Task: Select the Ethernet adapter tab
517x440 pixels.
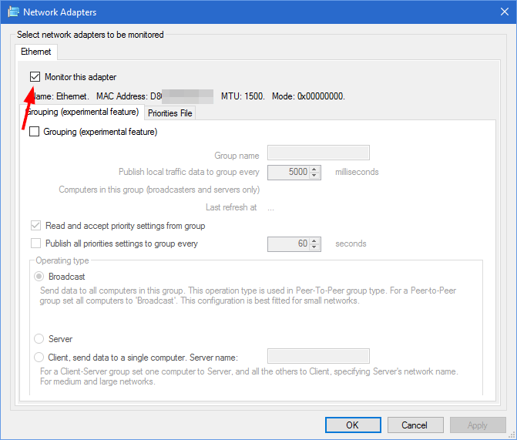Action: pos(35,52)
